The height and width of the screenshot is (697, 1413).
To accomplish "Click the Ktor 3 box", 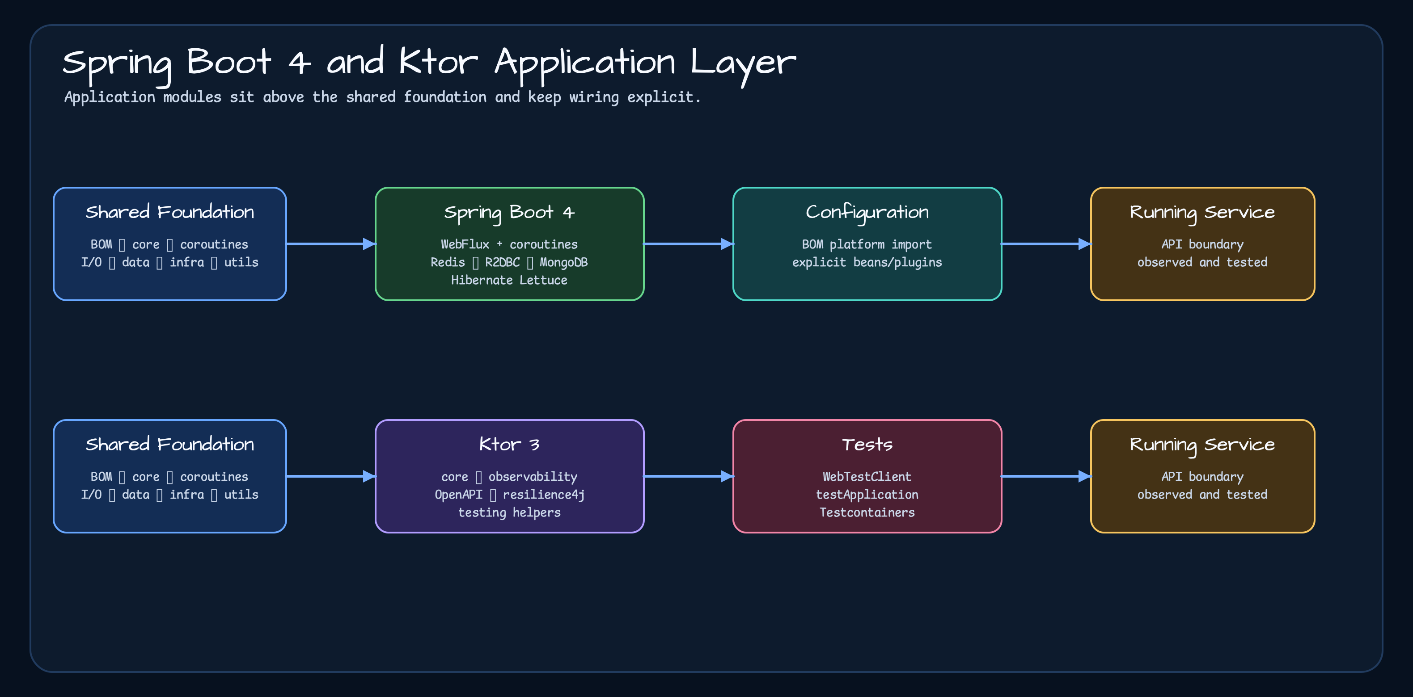I will tap(509, 476).
